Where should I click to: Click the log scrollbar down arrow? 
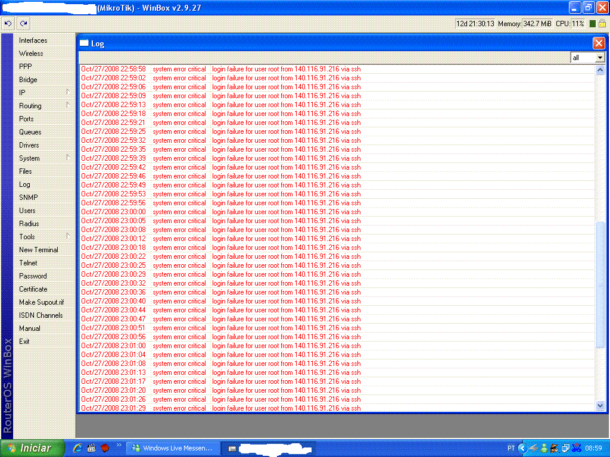[x=600, y=405]
